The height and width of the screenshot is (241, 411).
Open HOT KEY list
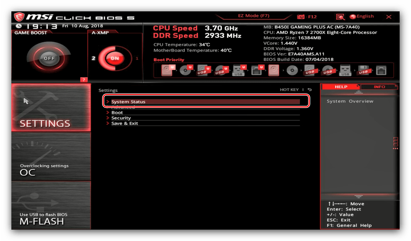tap(289, 90)
